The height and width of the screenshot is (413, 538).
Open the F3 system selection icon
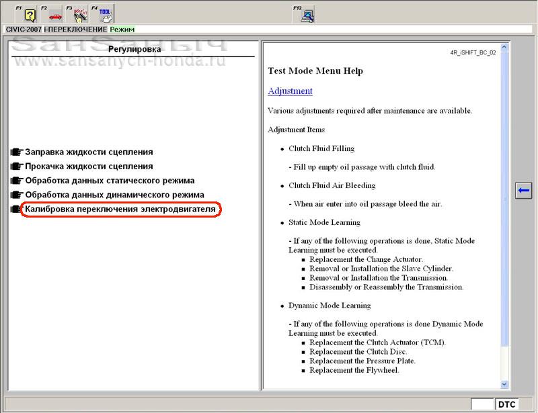[x=77, y=13]
